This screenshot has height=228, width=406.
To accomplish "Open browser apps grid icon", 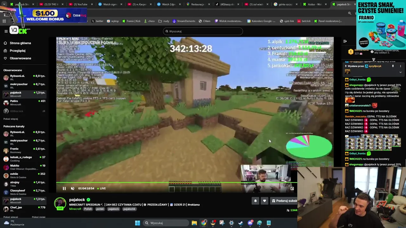I will click(4, 21).
